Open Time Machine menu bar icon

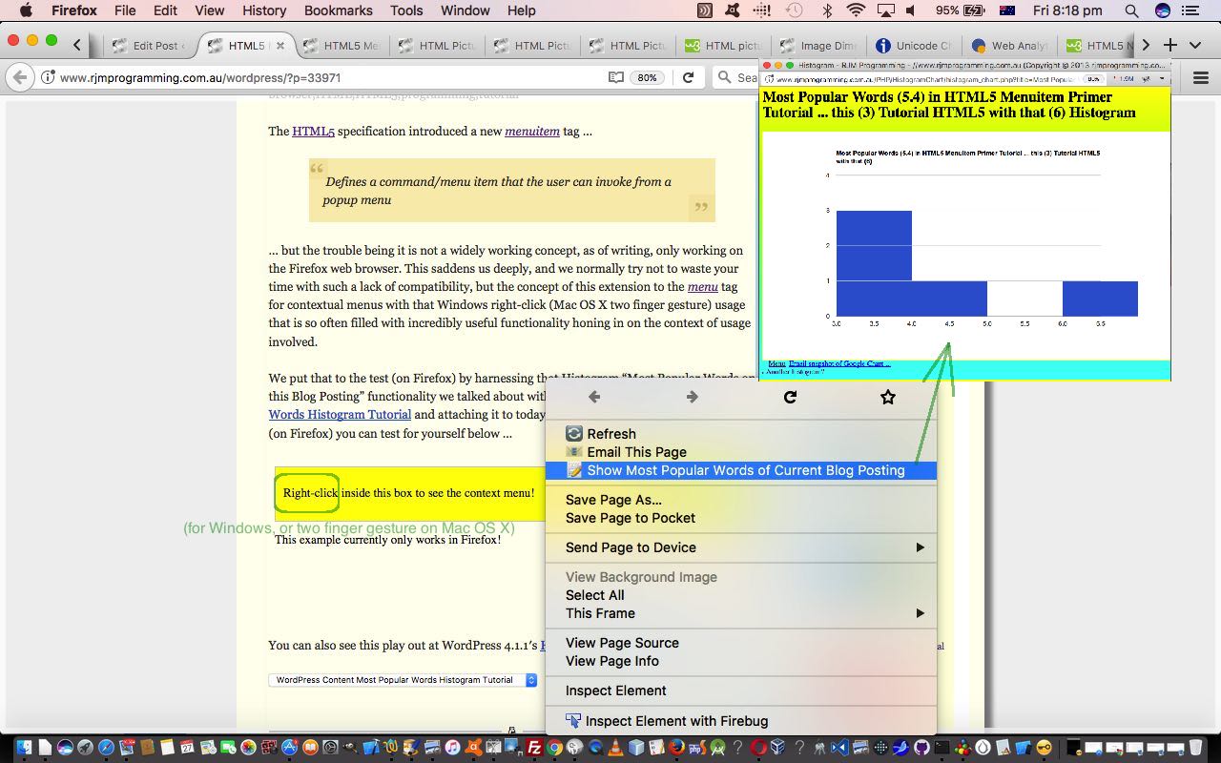pos(794,10)
